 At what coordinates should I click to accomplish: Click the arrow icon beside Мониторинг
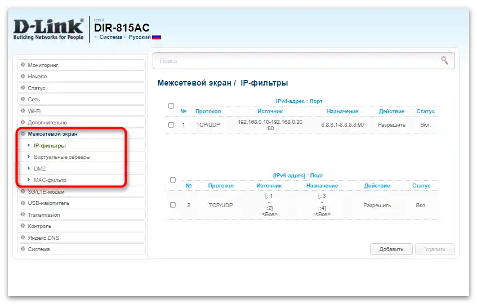(23, 65)
